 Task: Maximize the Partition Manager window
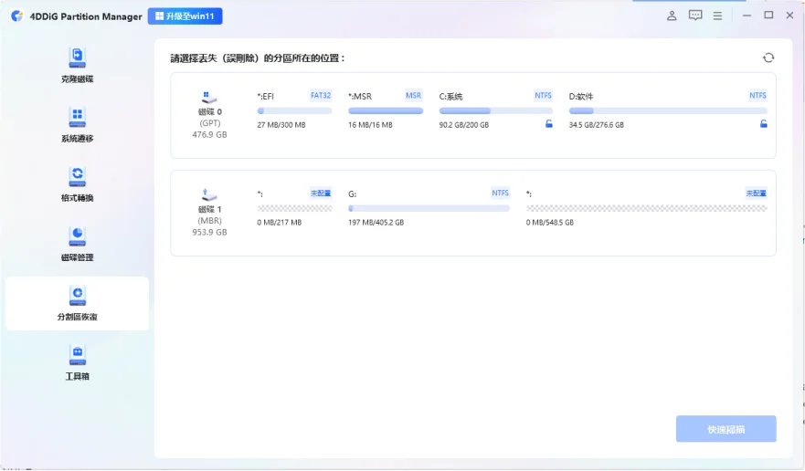click(768, 16)
